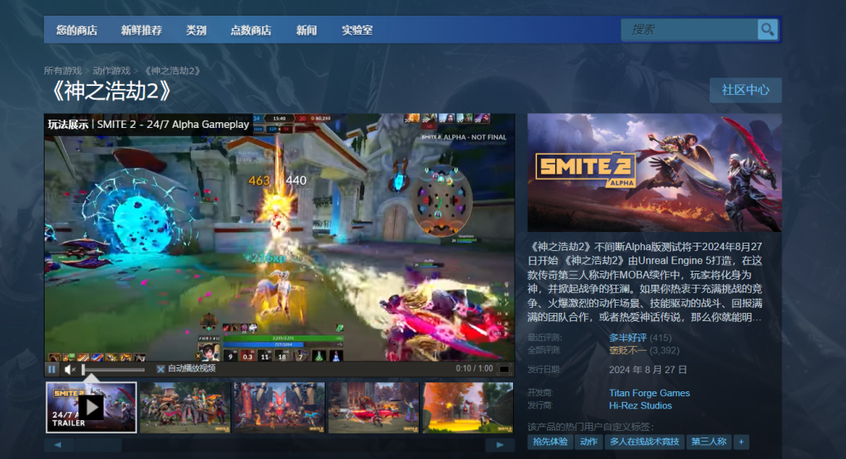The height and width of the screenshot is (459, 846).
Task: Adjust the video volume slider
Action: click(113, 370)
